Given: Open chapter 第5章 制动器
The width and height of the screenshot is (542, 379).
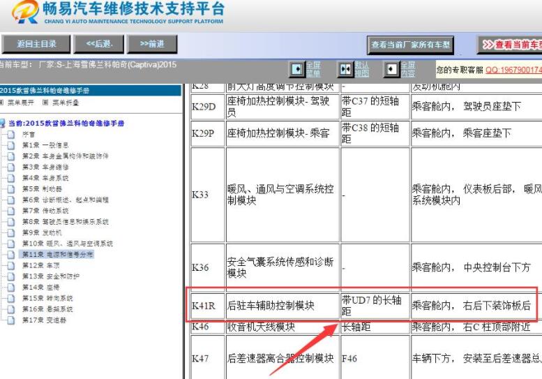Looking at the screenshot, I should point(42,189).
